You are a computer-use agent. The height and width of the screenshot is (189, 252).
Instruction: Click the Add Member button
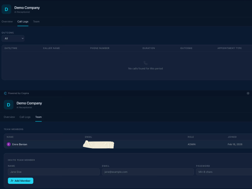click(21, 181)
